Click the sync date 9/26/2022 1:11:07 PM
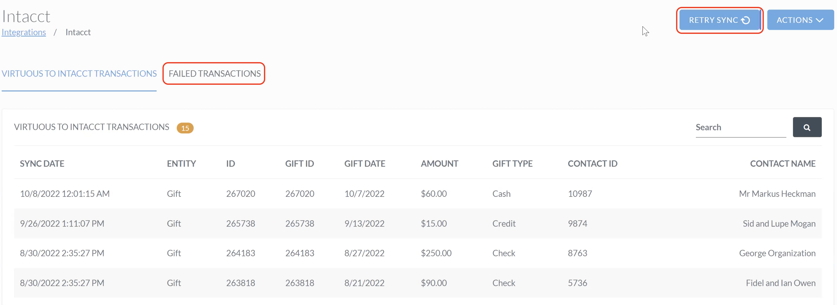Image resolution: width=837 pixels, height=305 pixels. 62,224
